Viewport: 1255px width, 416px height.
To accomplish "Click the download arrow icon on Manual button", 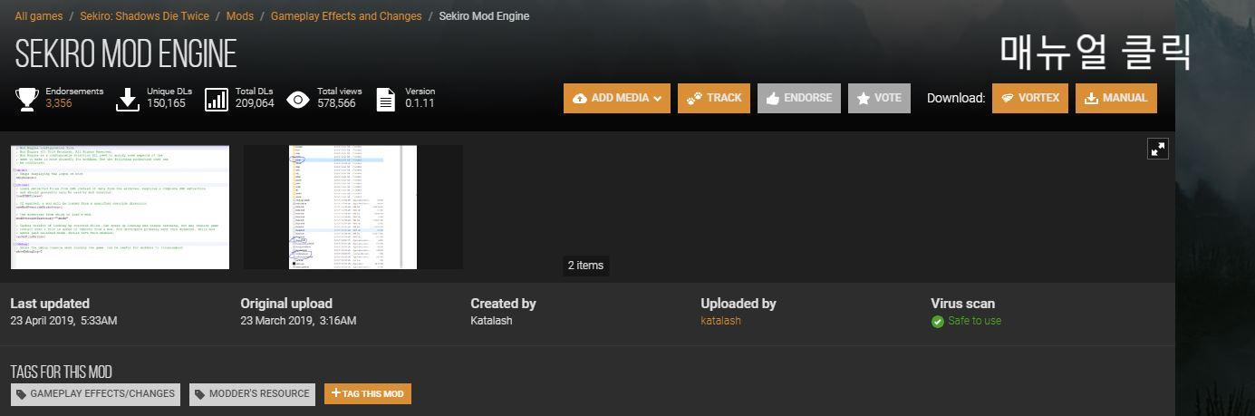I will pos(1092,99).
